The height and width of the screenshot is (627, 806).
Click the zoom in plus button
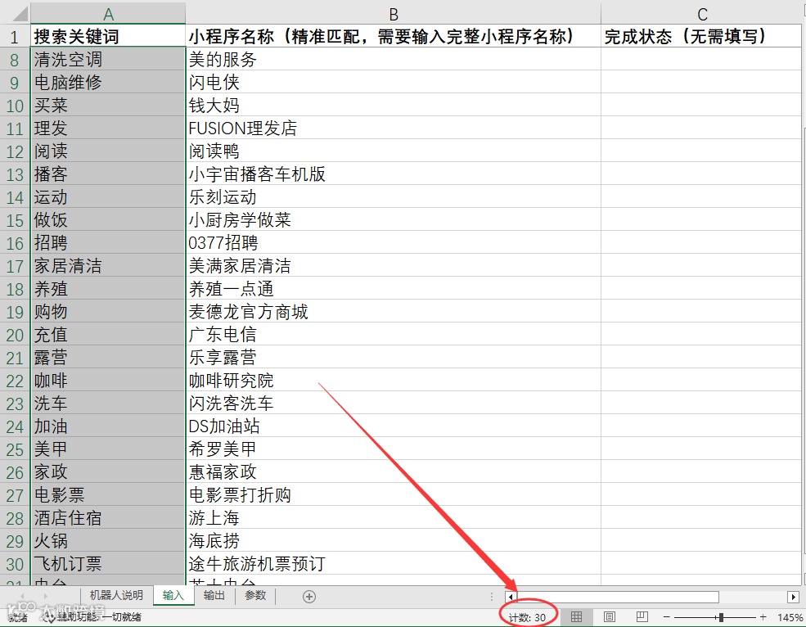pyautogui.click(x=763, y=616)
